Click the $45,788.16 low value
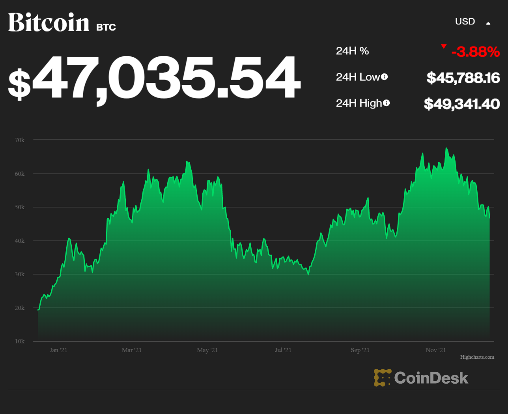The height and width of the screenshot is (414, 508). pyautogui.click(x=463, y=78)
